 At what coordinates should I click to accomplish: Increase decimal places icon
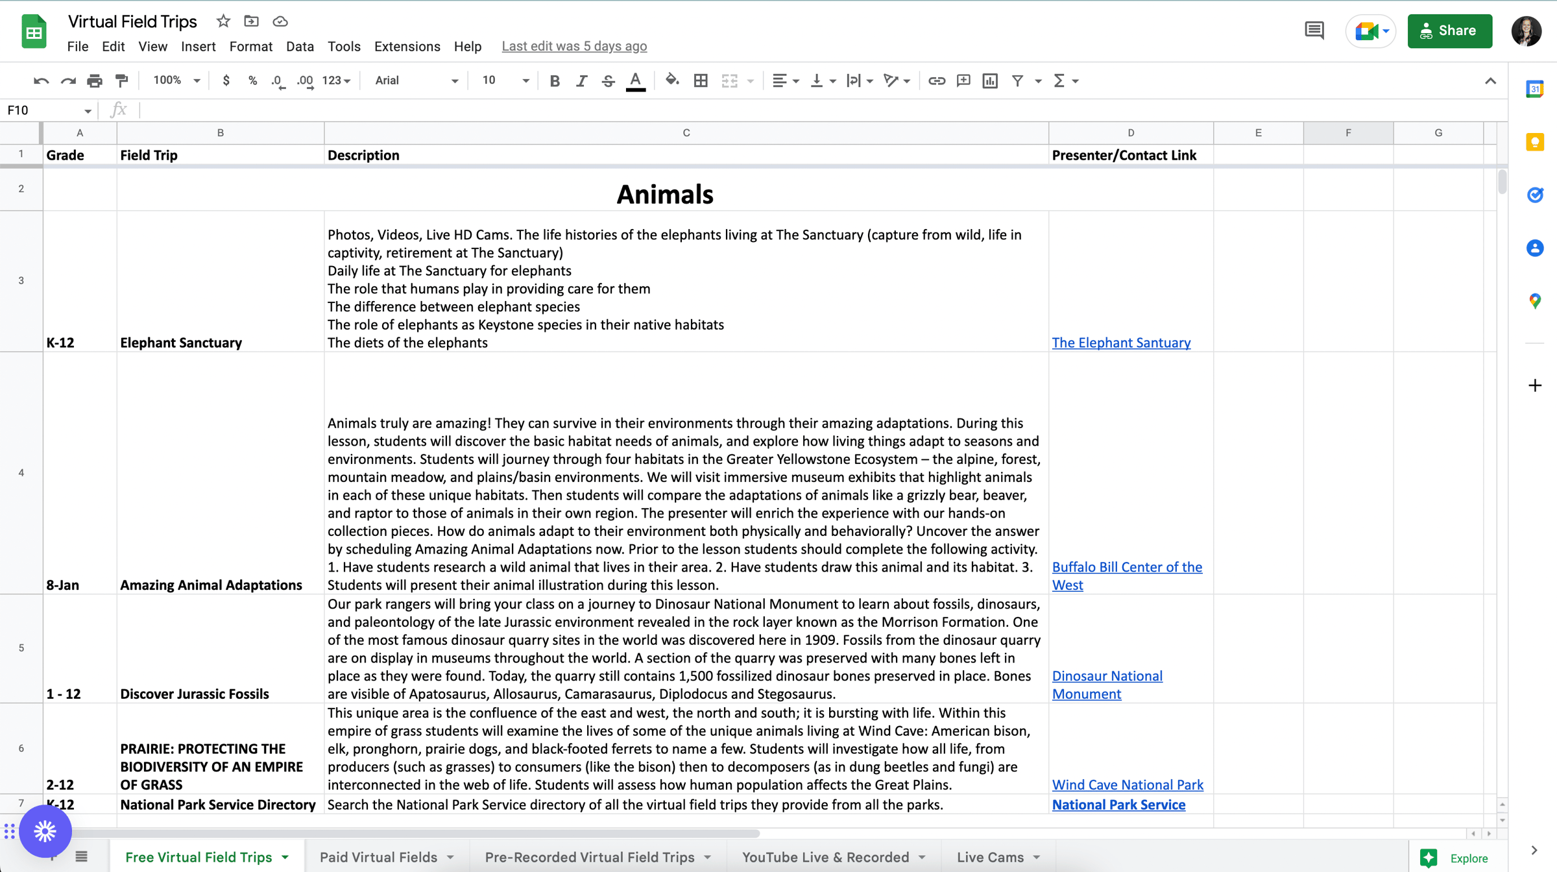(305, 80)
